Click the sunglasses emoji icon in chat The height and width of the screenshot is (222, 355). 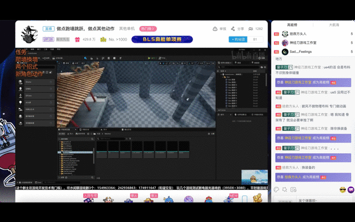343,190
